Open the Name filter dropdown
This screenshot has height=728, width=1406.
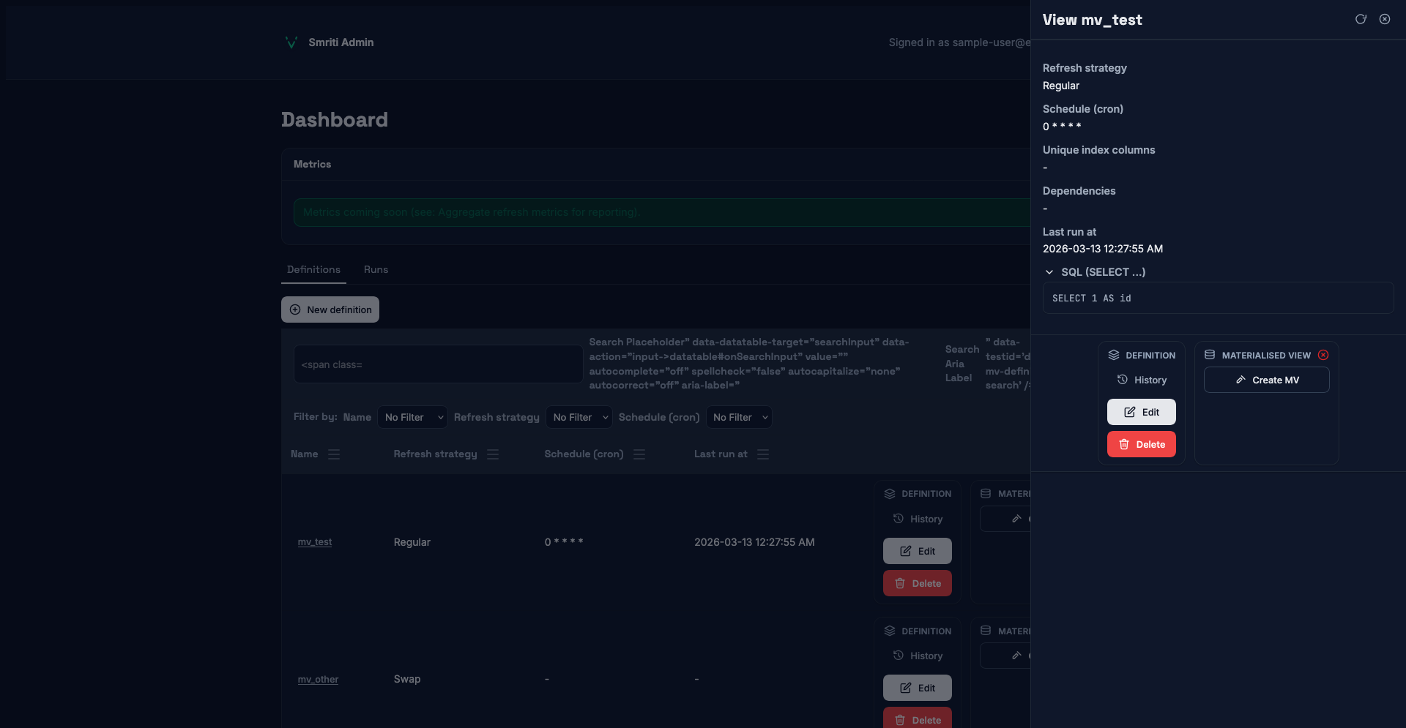coord(412,417)
